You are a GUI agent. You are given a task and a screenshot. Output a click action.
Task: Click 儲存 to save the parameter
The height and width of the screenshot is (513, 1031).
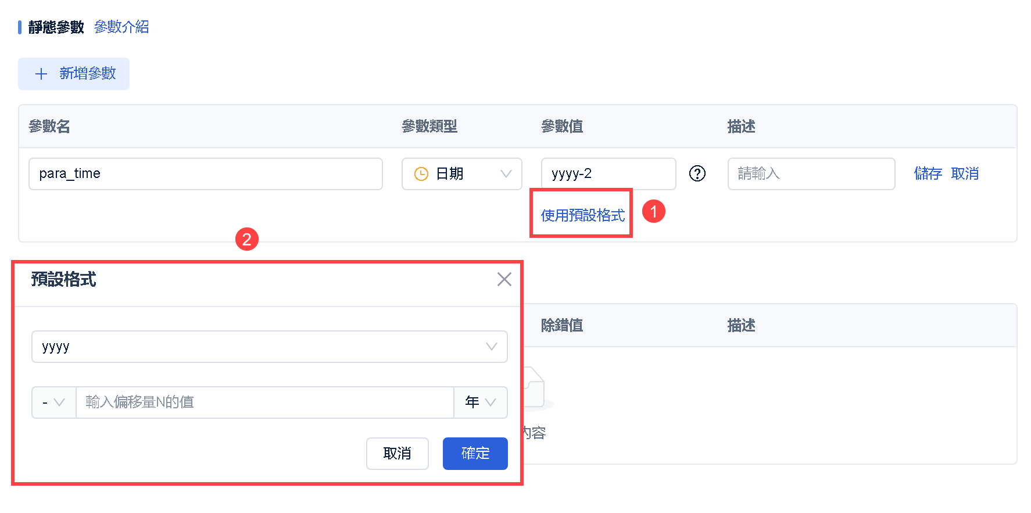(928, 173)
